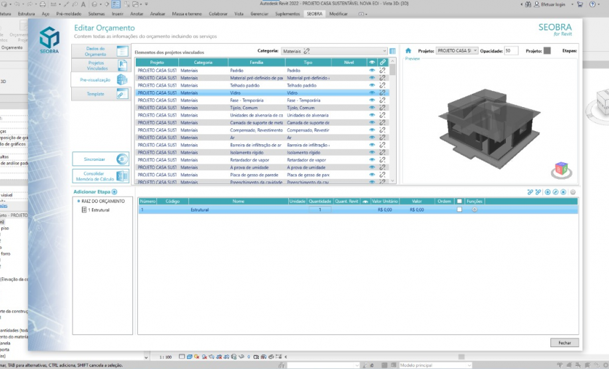Click the first link icon above budget table
This screenshot has width=609, height=369.
click(x=530, y=192)
